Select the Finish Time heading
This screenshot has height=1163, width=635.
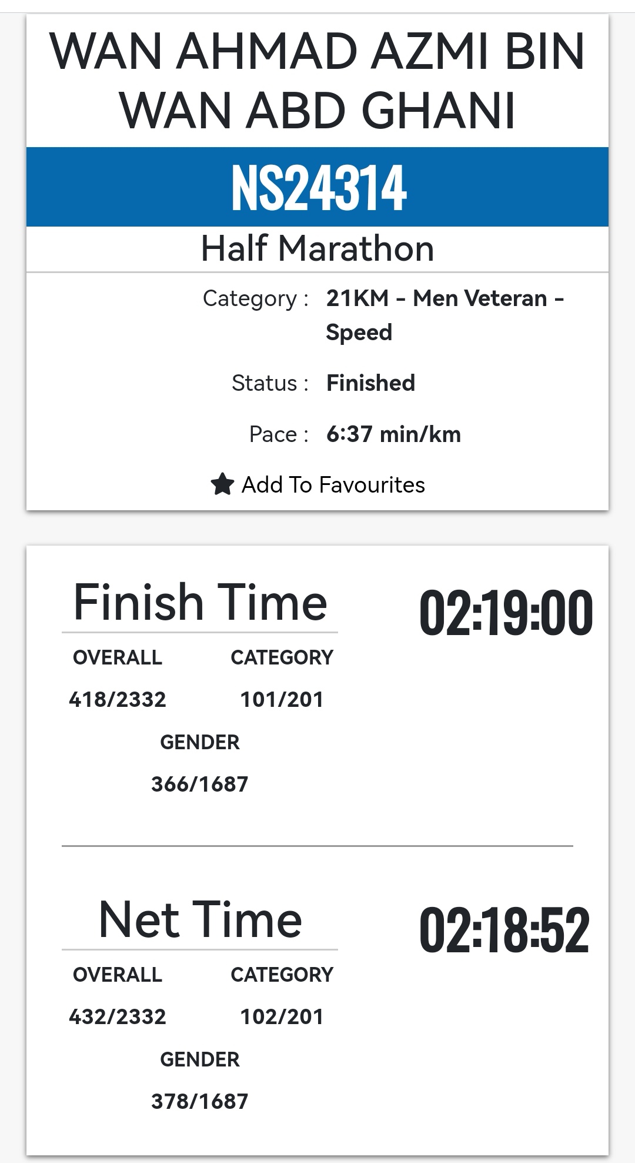[200, 602]
